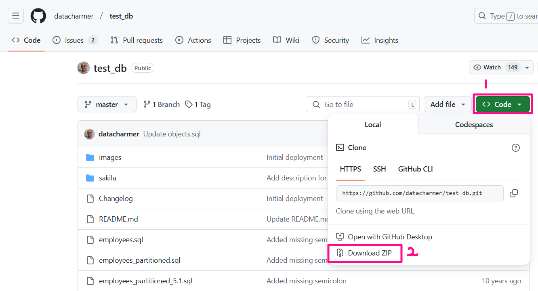
Task: Open employees_partitioned.sql file
Action: 140,260
